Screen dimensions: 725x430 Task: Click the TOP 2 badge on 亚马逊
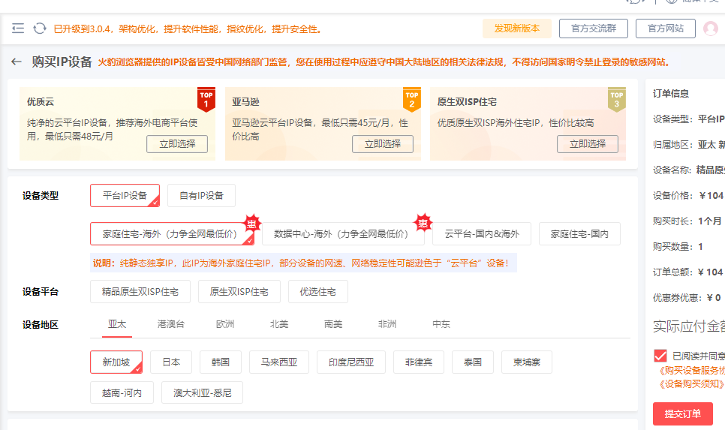point(411,99)
